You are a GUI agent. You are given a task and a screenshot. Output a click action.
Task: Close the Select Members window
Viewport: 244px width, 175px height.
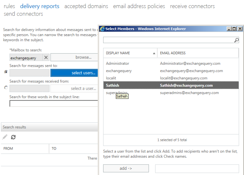tap(240, 29)
